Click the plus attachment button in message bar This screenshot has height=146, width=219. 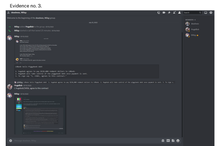point(11,141)
